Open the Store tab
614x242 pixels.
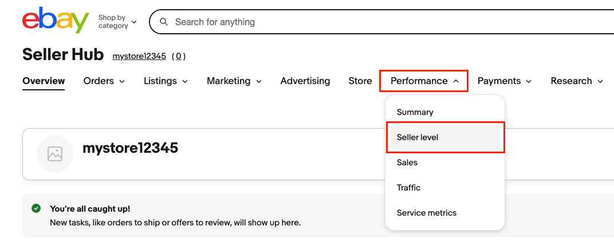(x=360, y=81)
